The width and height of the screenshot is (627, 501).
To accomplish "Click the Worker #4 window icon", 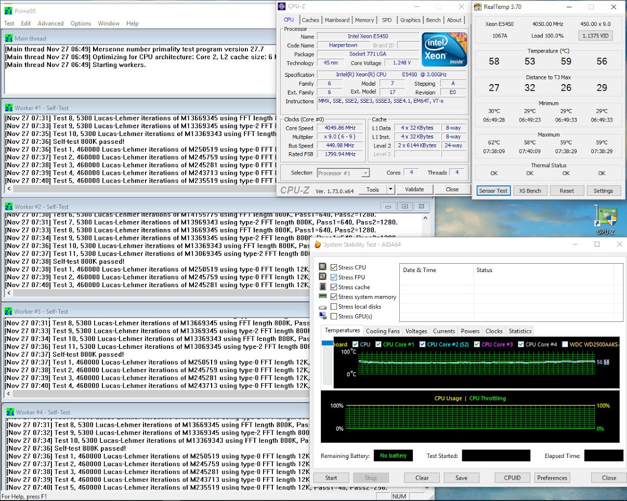I will [10, 412].
